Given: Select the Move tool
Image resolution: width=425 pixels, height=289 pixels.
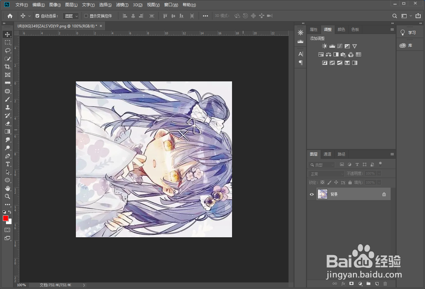Looking at the screenshot, I should click(7, 34).
